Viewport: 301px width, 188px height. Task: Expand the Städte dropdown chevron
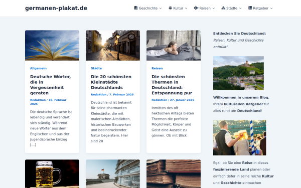[x=240, y=8]
